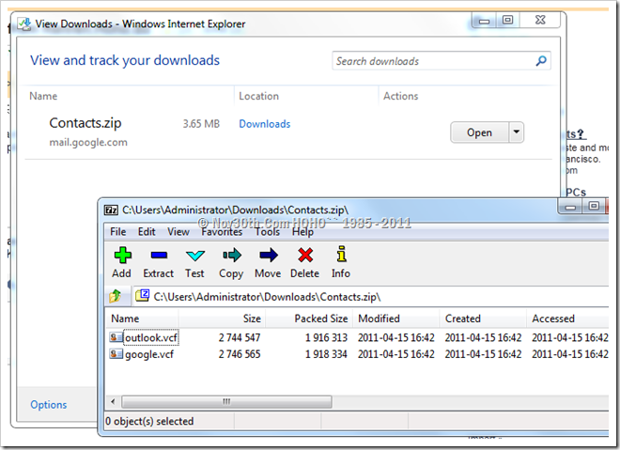The image size is (620, 450).
Task: Click the Copy icon in 7-Zip toolbar
Action: tap(232, 256)
